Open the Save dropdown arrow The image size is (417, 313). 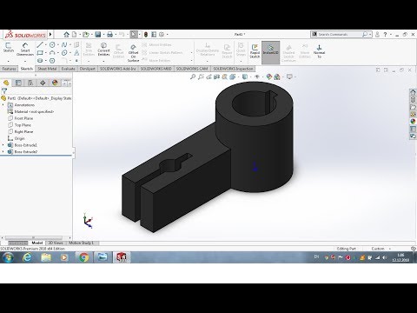(103, 35)
